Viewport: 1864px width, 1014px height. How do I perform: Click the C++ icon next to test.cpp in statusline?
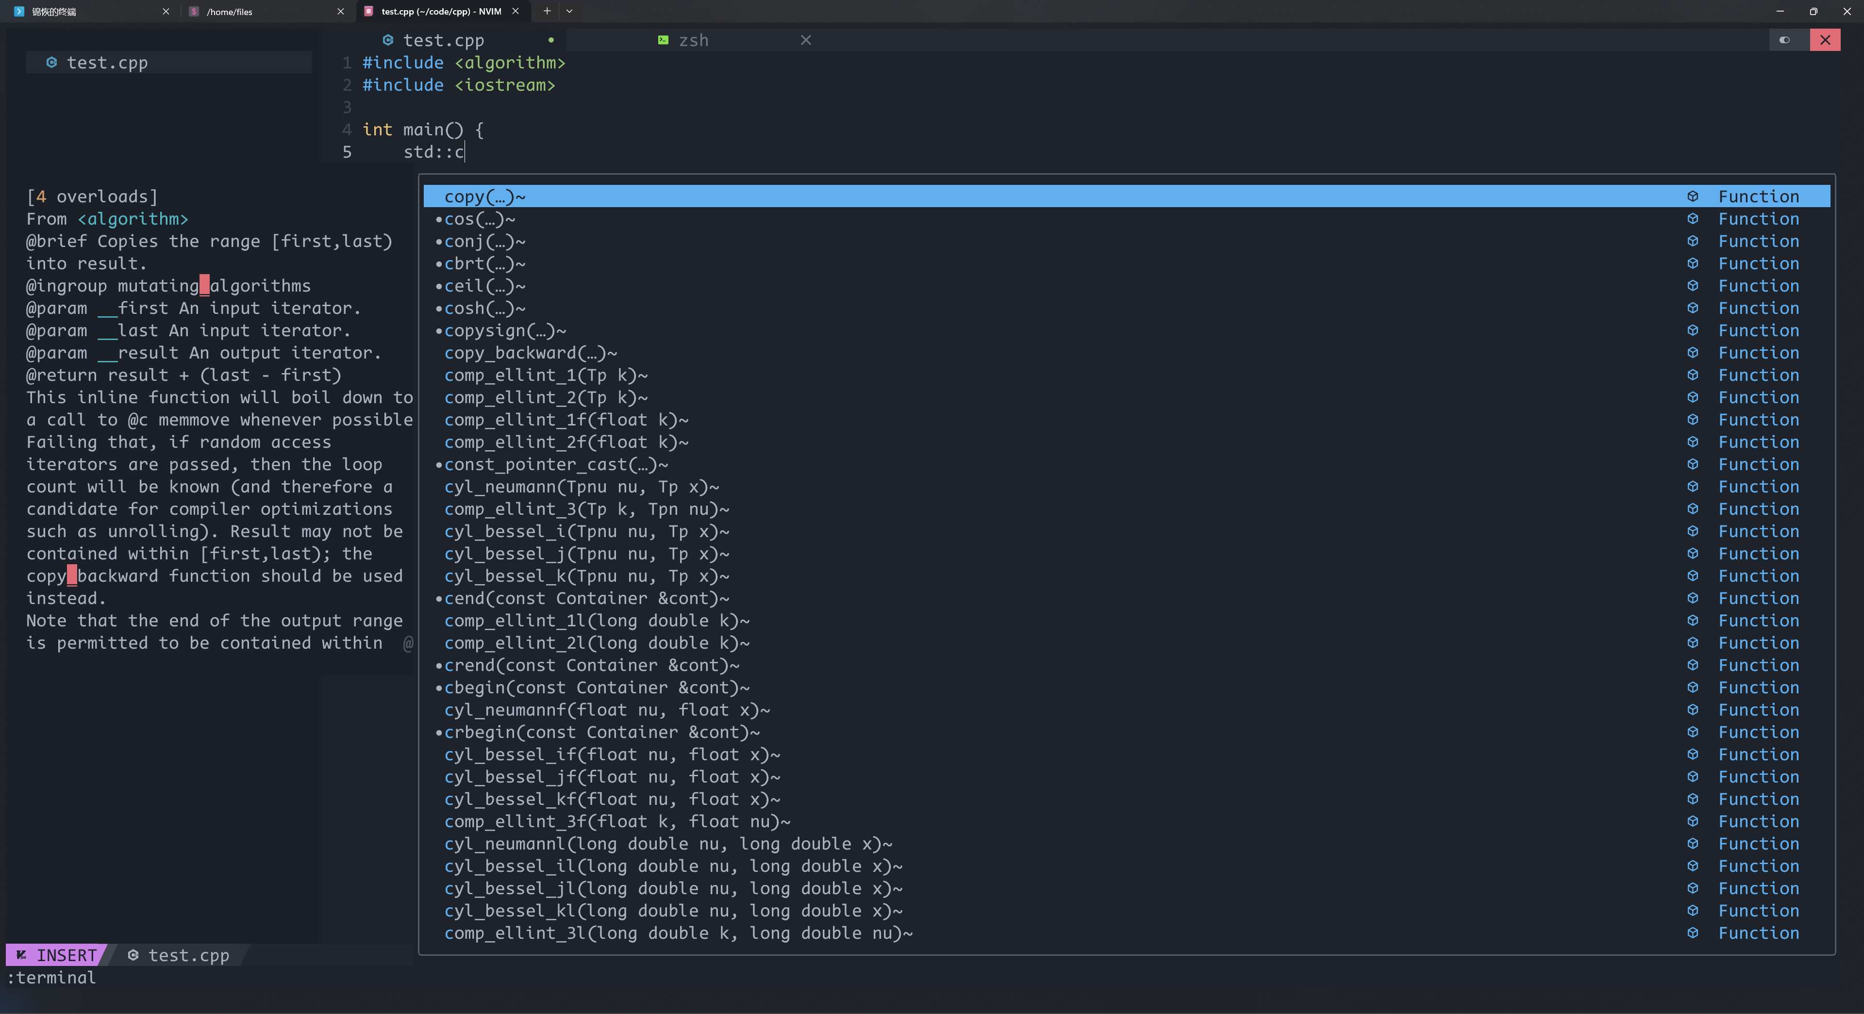click(133, 955)
